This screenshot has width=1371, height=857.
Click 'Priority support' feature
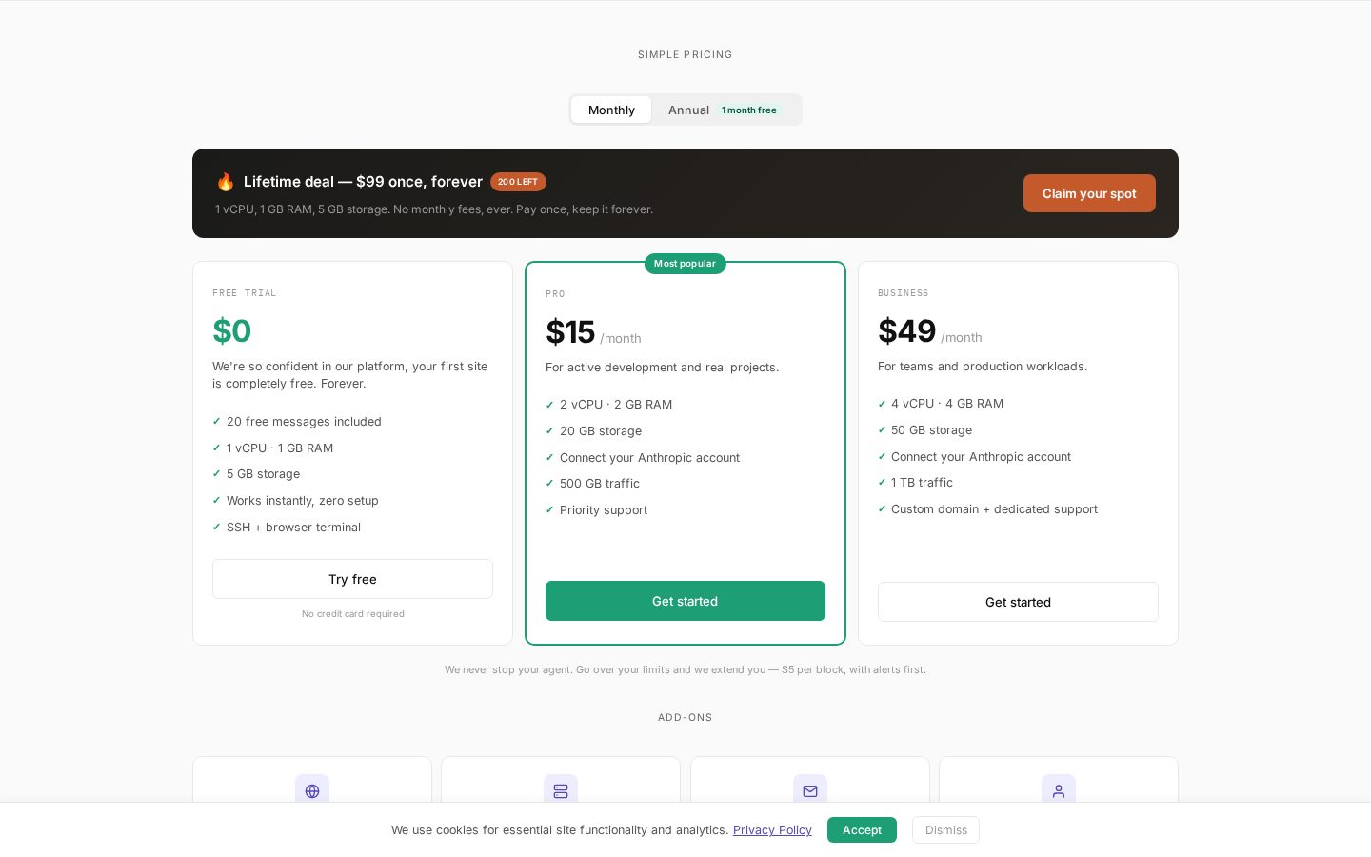[604, 509]
